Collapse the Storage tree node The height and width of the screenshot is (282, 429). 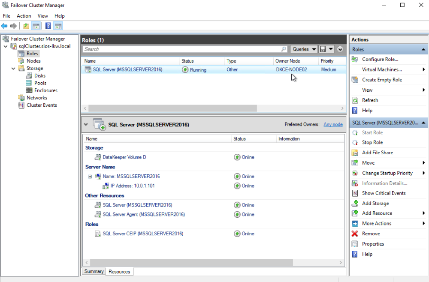tap(13, 69)
